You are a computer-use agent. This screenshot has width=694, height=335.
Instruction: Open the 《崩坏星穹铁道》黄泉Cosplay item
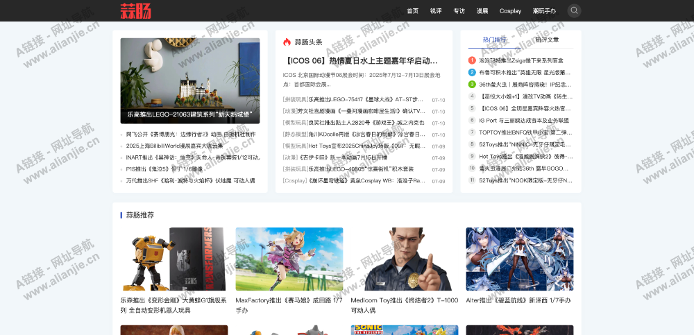[366, 180]
